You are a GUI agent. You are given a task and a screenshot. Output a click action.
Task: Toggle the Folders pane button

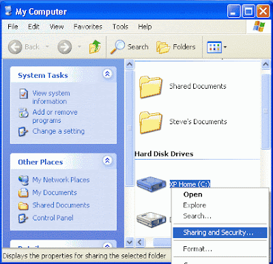point(176,47)
